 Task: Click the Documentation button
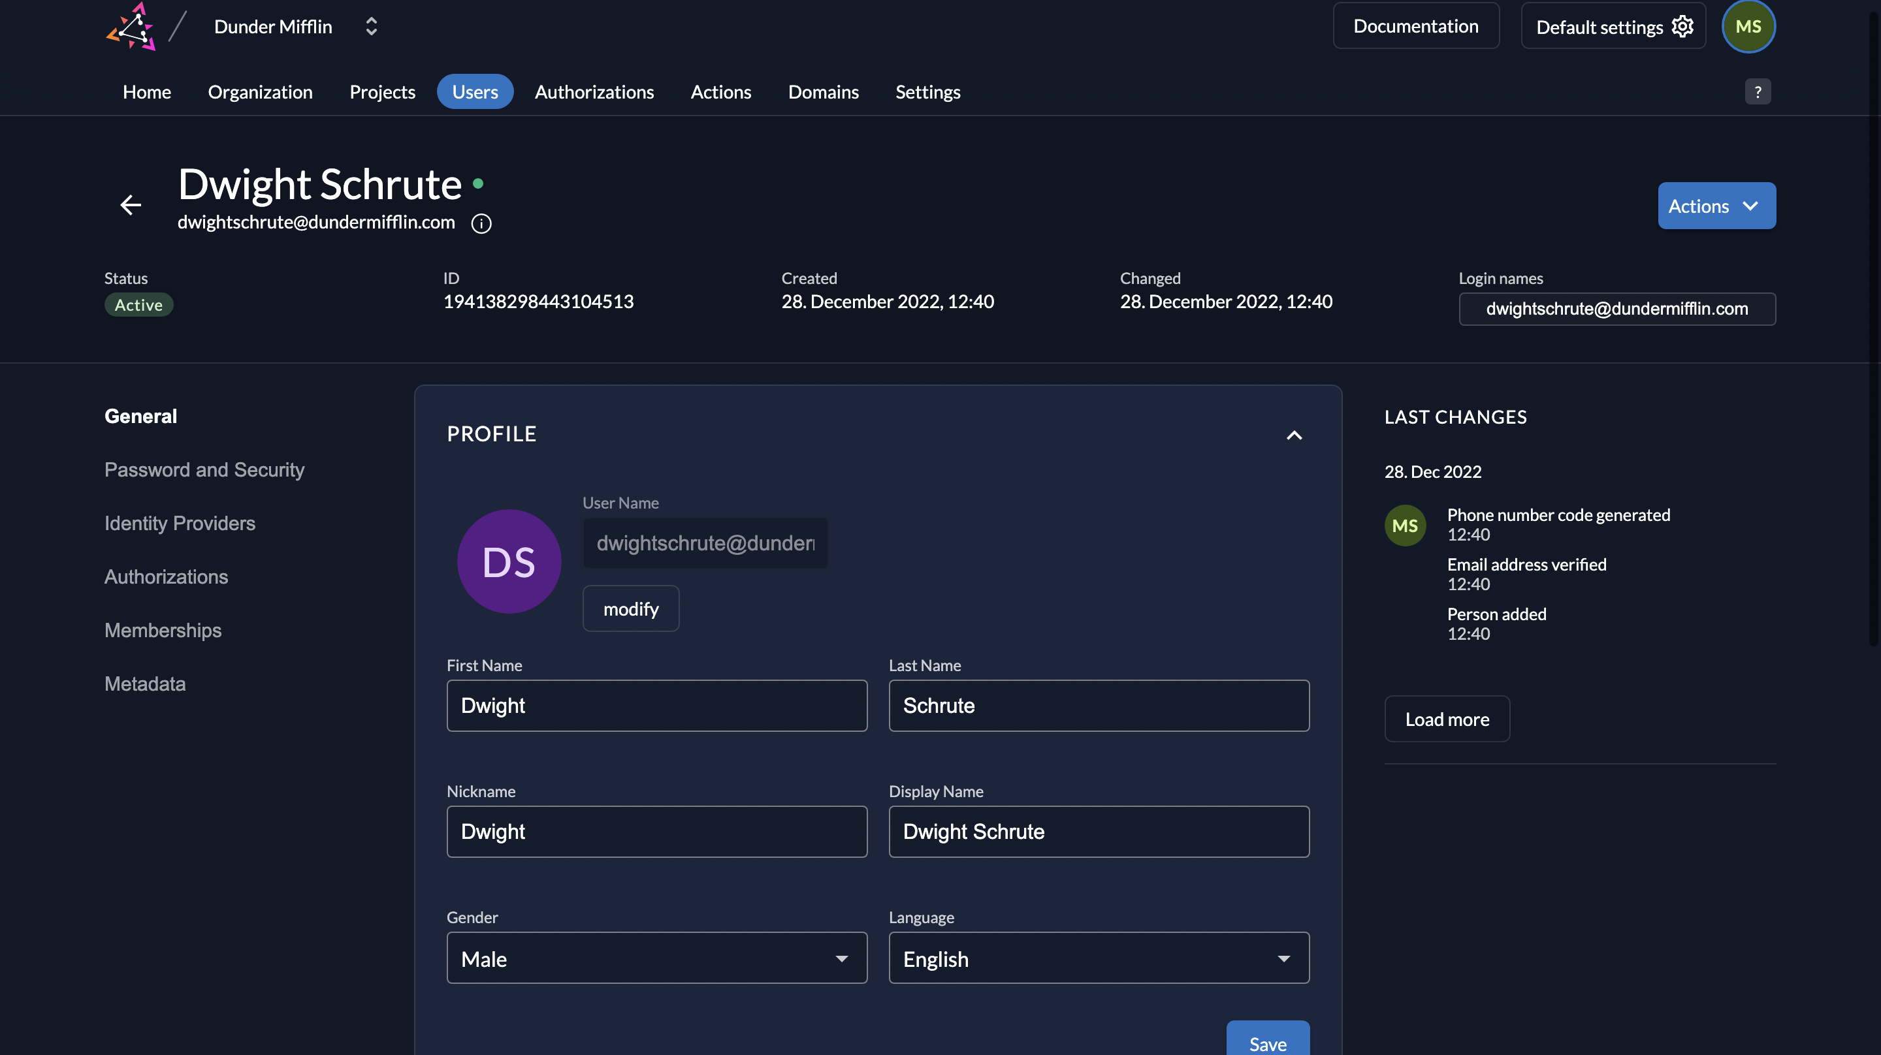1415,26
